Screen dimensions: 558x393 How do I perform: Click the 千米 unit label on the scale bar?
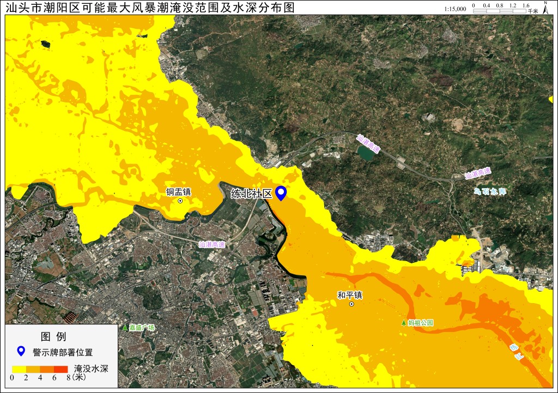tap(533, 11)
